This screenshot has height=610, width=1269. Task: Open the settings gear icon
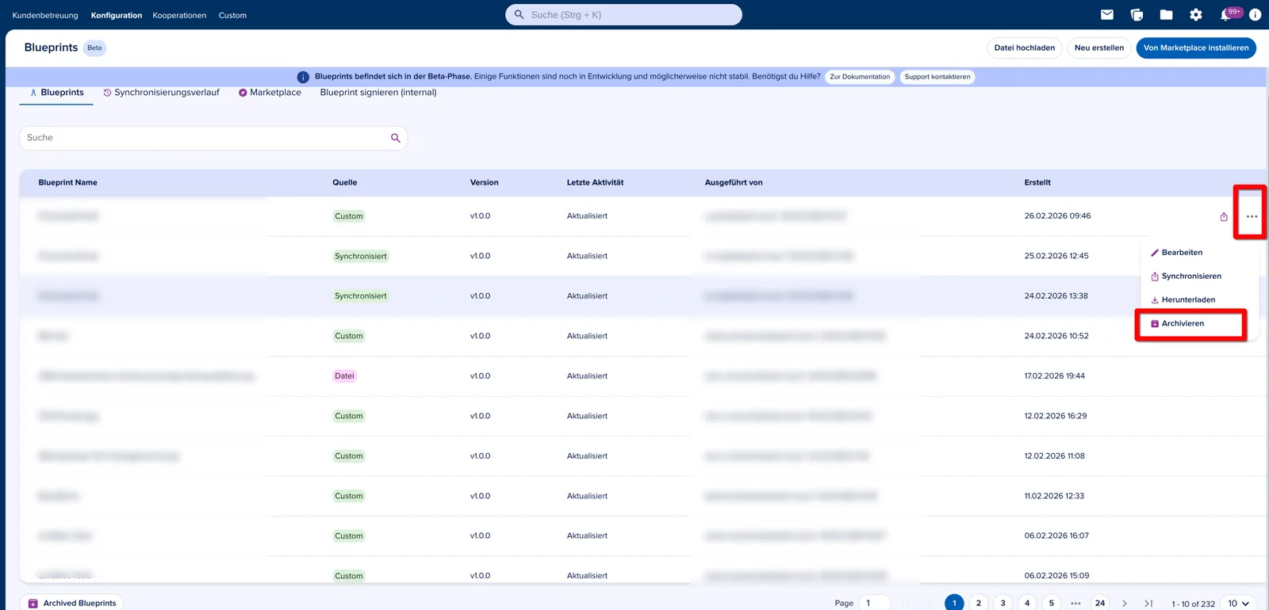[1196, 14]
